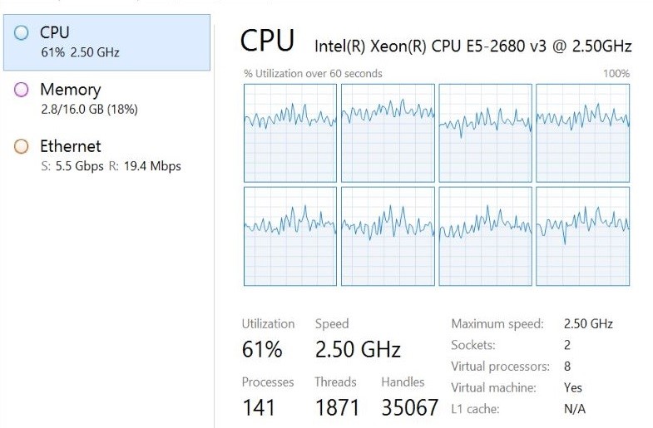Click the third bottom-row processor graph
This screenshot has width=653, height=428.
[x=485, y=237]
